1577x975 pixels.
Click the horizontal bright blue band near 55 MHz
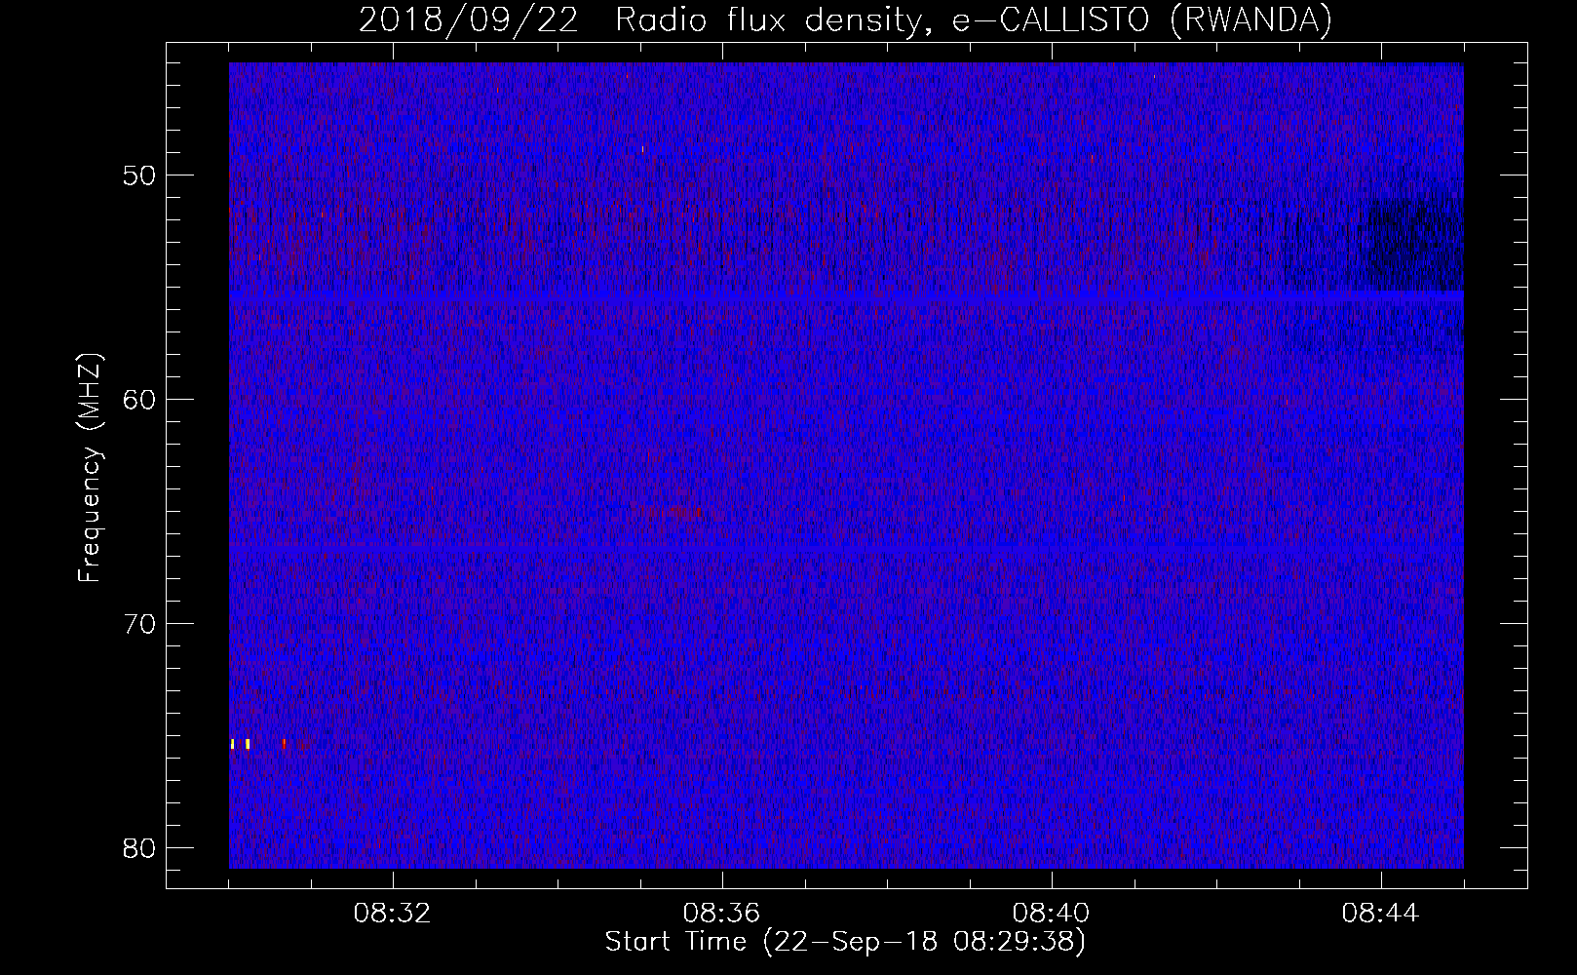(846, 294)
